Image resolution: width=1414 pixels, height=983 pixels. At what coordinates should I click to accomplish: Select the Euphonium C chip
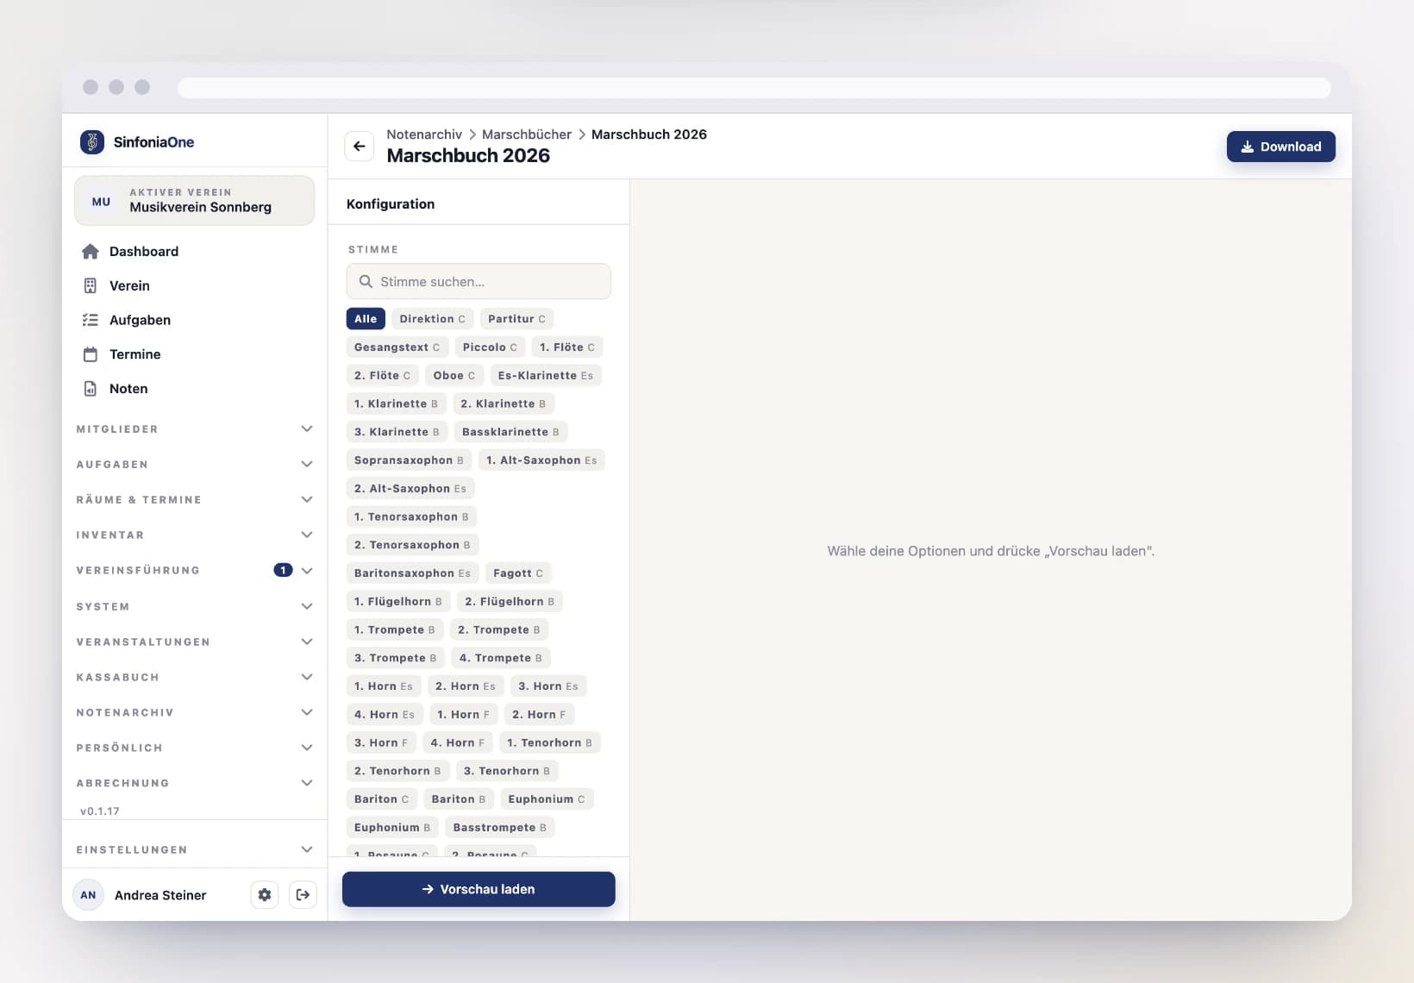[547, 799]
